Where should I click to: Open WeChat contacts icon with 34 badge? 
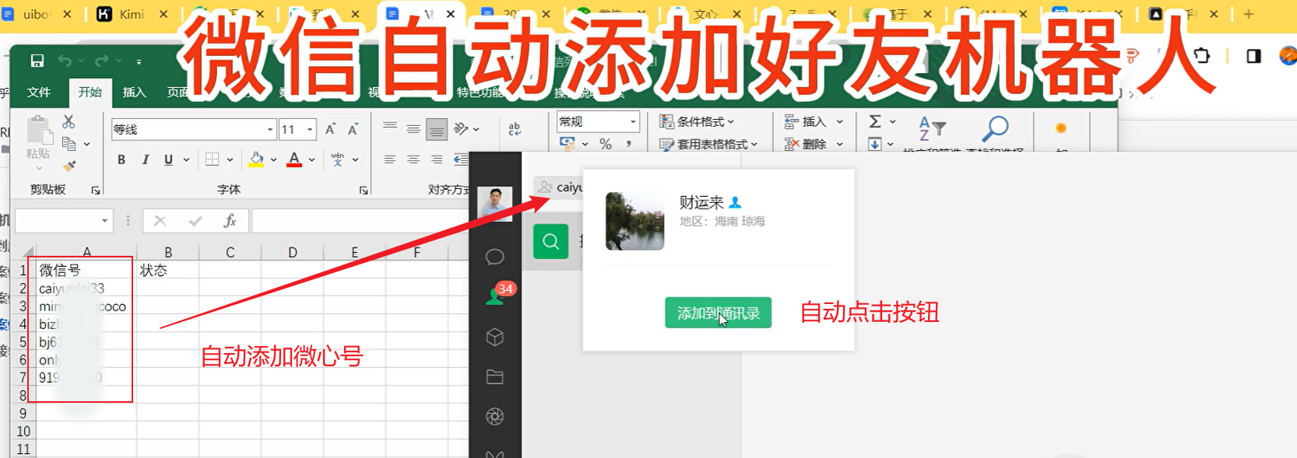(x=494, y=296)
